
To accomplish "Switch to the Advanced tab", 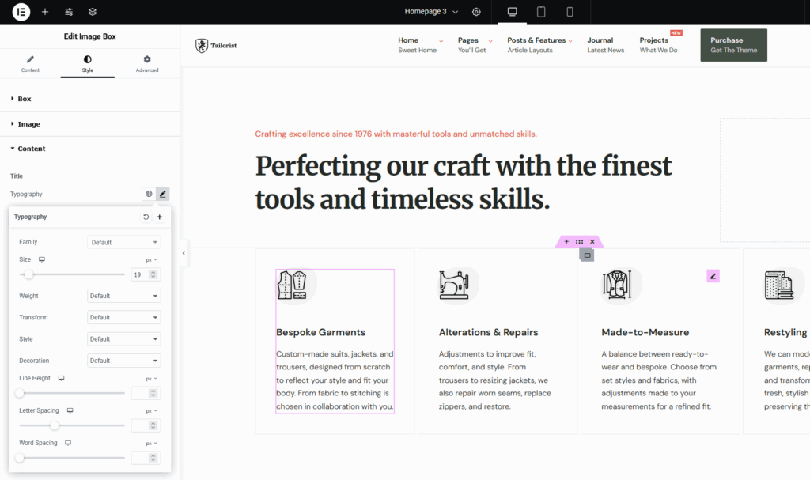I will (147, 63).
